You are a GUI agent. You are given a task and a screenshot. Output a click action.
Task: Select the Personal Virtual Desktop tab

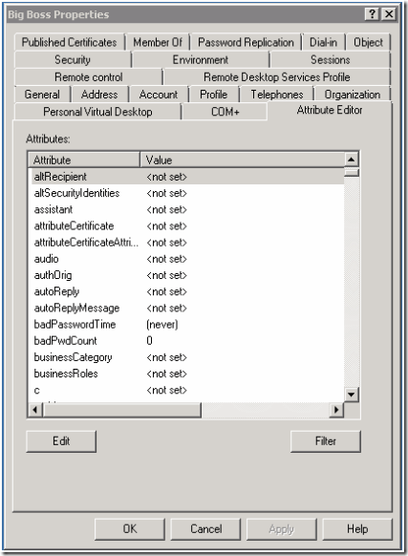97,112
